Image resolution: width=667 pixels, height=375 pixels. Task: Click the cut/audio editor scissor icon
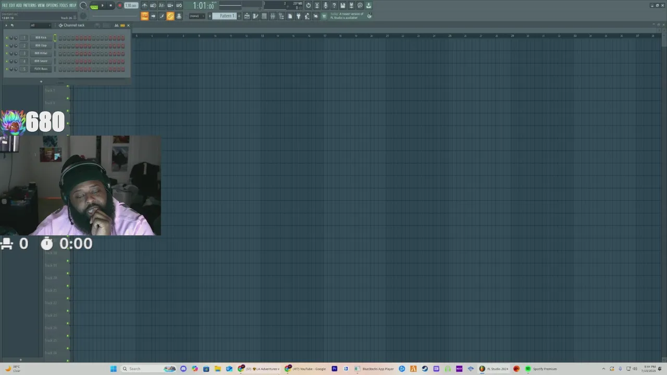coord(317,5)
